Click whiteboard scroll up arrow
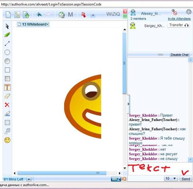The height and width of the screenshot is (189, 193). pyautogui.click(x=125, y=30)
